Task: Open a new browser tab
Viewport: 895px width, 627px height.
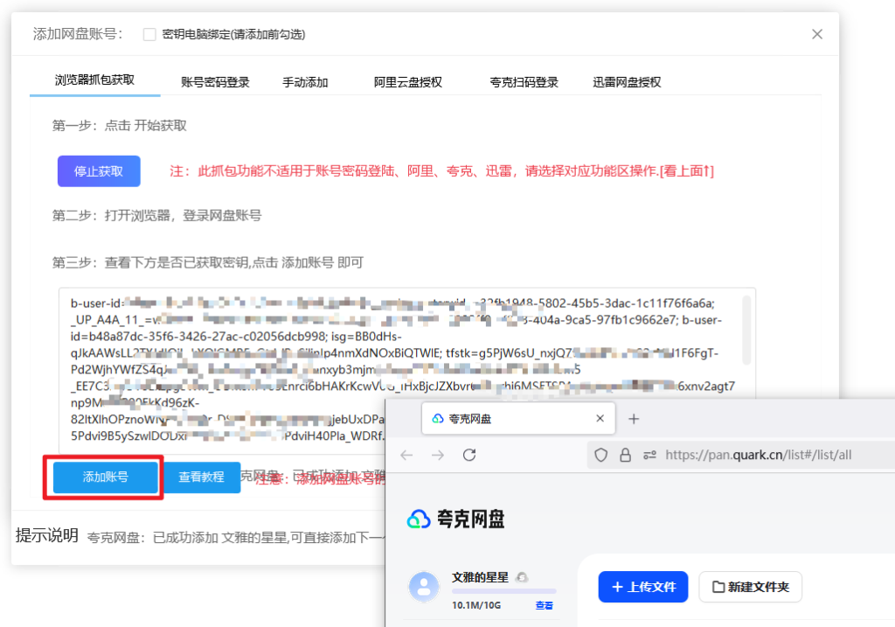Action: coord(634,419)
